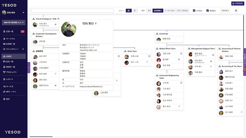Click the red 18 badge on 変更一覧

click(x=22, y=32)
